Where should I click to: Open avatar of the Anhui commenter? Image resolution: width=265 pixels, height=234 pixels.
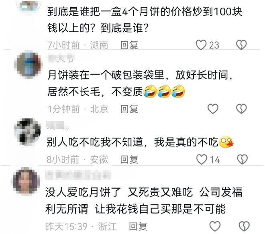pos(28,132)
